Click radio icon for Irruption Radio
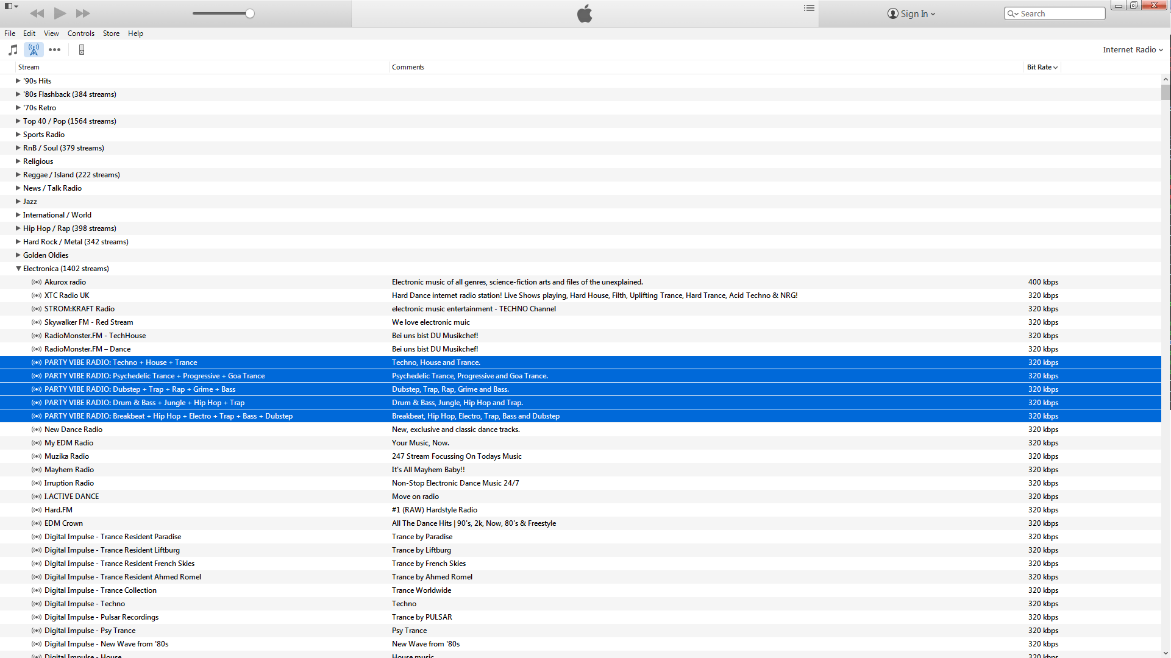Screen dimensions: 1171x658 coord(37,483)
